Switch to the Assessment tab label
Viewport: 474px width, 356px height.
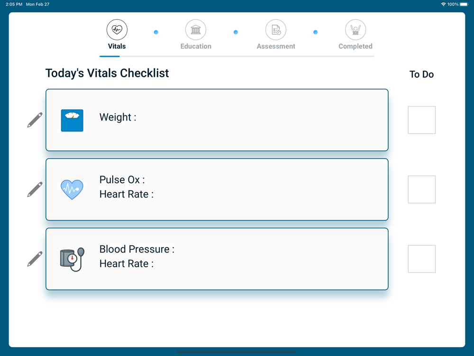click(x=276, y=47)
